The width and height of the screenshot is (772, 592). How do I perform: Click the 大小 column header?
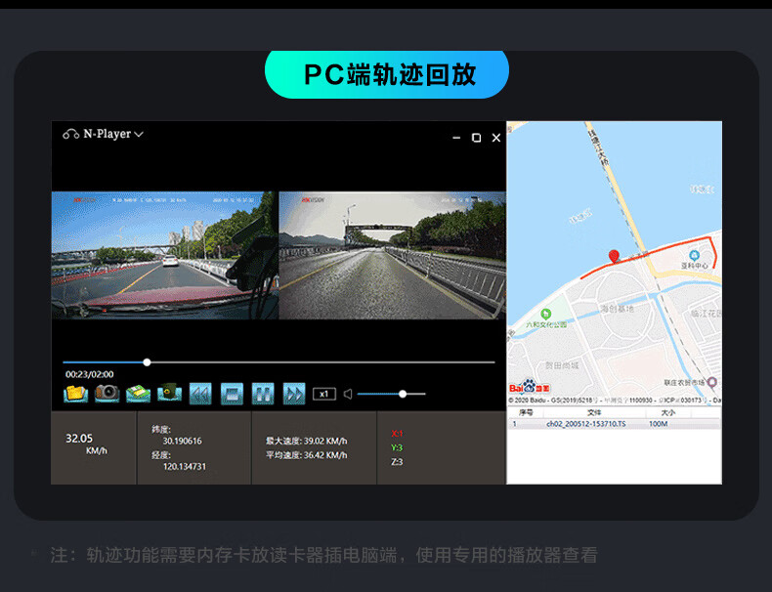point(667,413)
